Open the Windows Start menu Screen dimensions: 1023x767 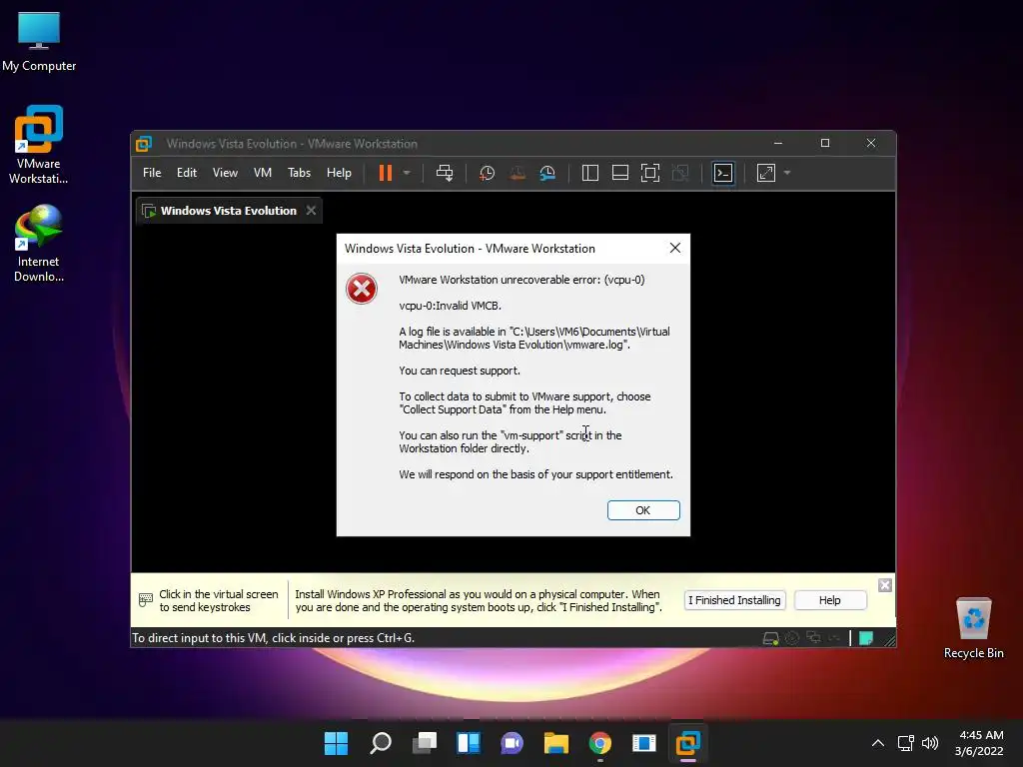tap(336, 743)
